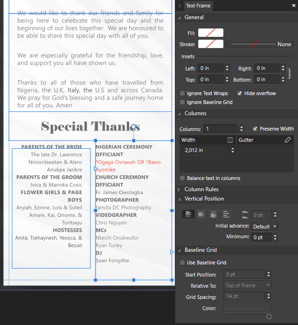Collapse the General section
298x325 pixels.
click(179, 18)
